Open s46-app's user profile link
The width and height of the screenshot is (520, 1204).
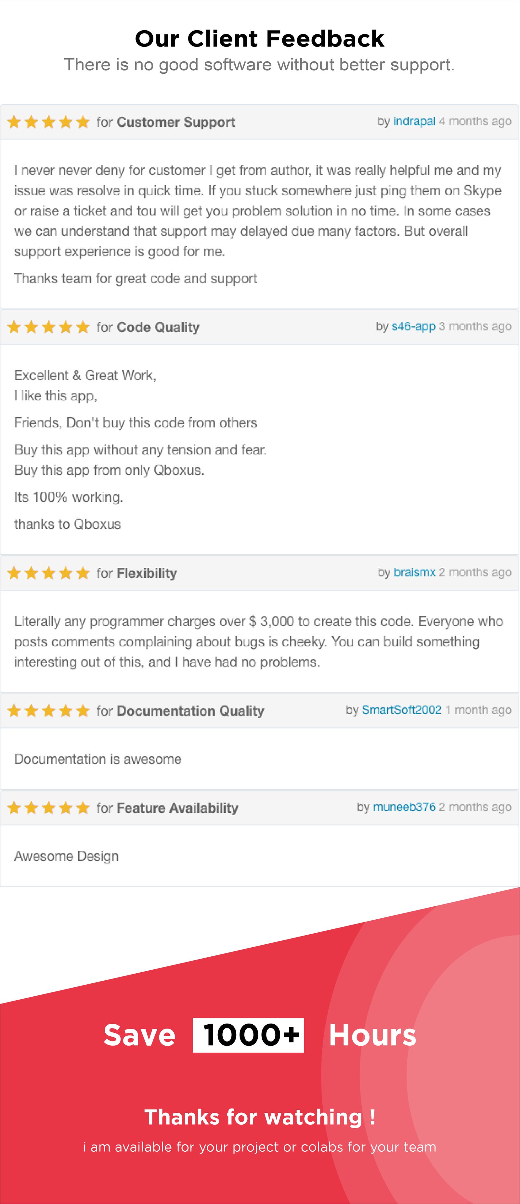[x=413, y=326]
